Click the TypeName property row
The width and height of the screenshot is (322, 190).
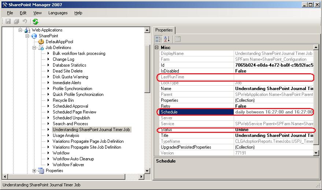pyautogui.click(x=236, y=141)
